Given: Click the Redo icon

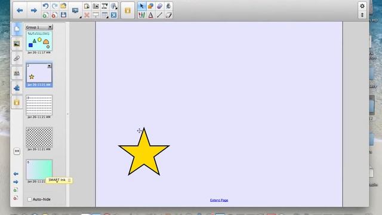Looking at the screenshot, I should pos(54,6).
